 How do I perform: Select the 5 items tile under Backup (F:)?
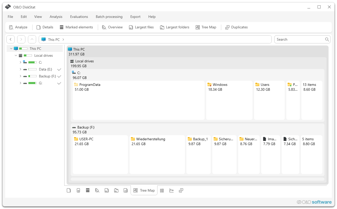pos(312,155)
